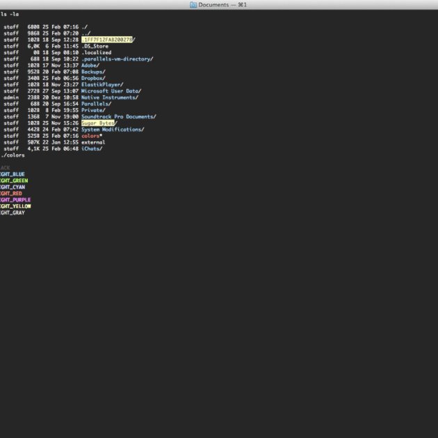Click the Soundtrack Pro Documents entry

click(118, 117)
